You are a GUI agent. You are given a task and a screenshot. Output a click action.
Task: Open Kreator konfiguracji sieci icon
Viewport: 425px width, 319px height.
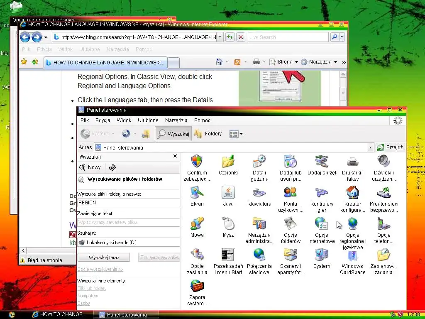[x=353, y=199]
